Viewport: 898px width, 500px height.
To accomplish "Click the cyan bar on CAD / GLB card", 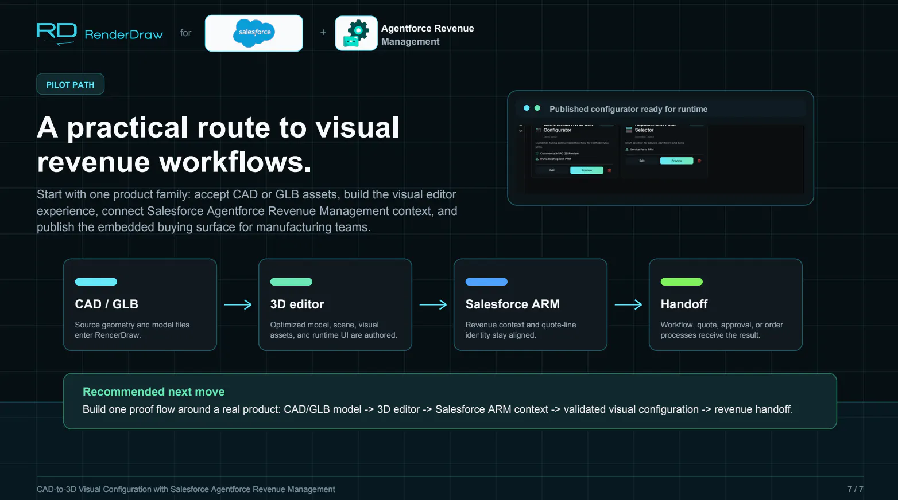I will click(x=96, y=282).
